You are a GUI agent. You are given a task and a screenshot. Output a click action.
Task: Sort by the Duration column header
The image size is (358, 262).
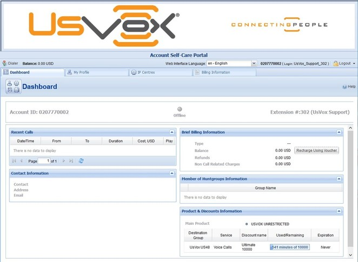point(117,141)
